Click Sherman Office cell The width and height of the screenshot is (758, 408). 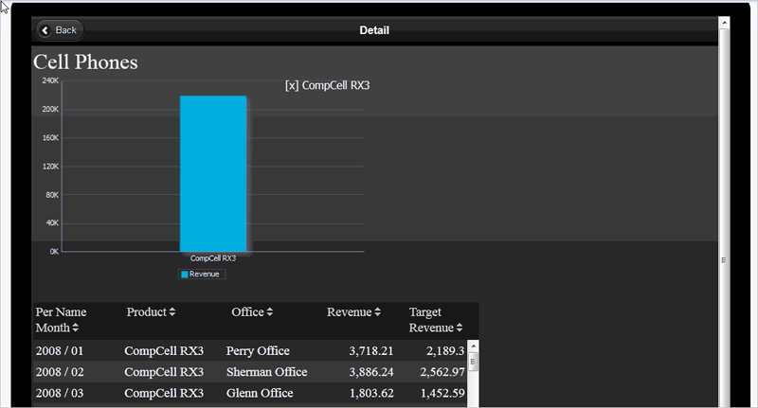click(x=267, y=372)
